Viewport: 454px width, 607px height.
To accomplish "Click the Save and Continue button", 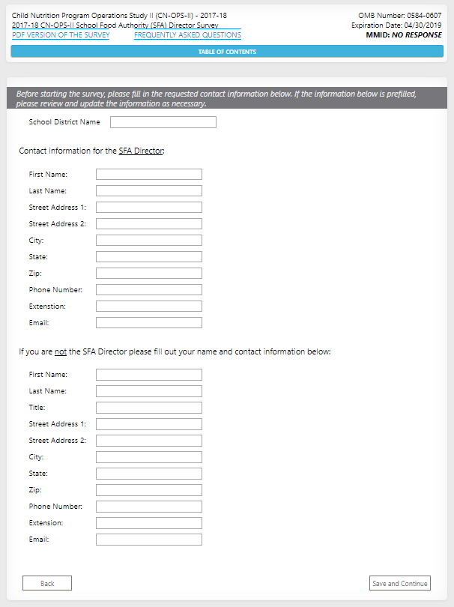I will pos(400,583).
